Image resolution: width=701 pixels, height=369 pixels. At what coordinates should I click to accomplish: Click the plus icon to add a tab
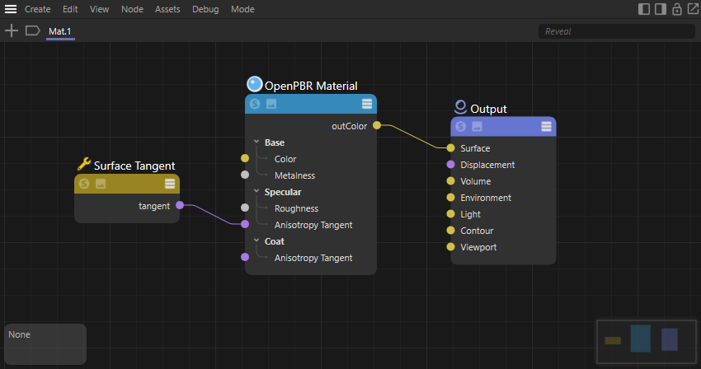pos(11,30)
